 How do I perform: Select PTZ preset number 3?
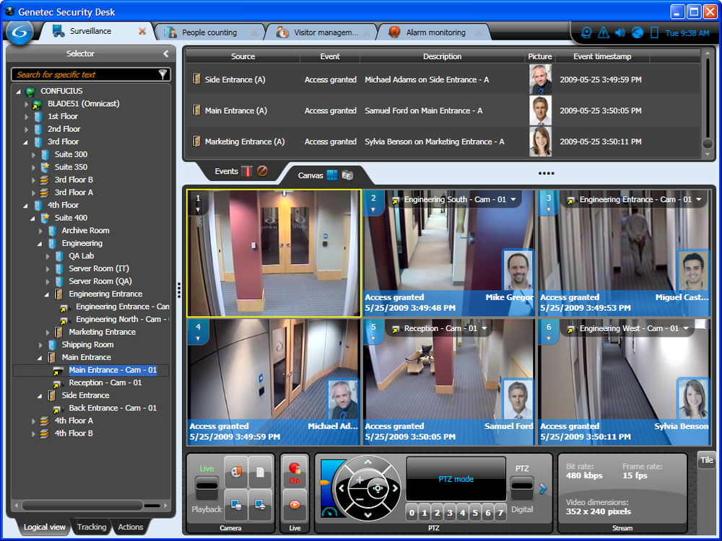tap(449, 514)
